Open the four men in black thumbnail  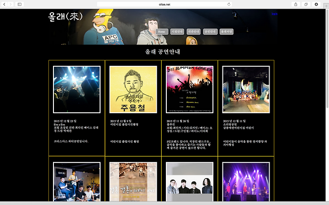[190, 182]
